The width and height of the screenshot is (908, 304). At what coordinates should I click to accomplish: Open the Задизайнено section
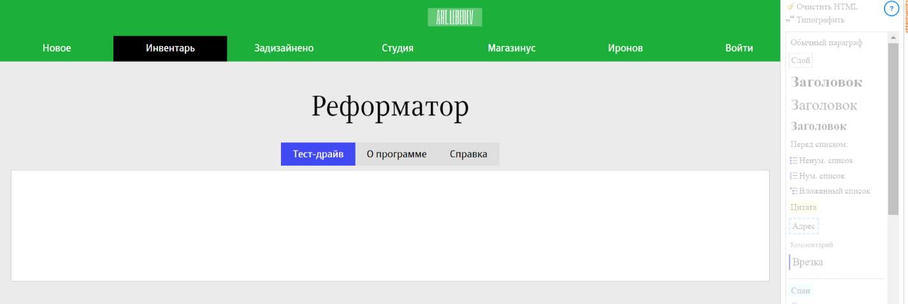284,48
